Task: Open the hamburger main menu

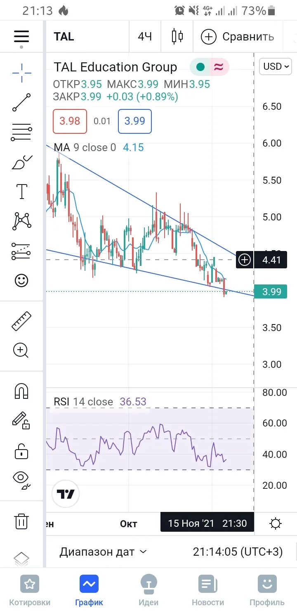Action: (21, 36)
